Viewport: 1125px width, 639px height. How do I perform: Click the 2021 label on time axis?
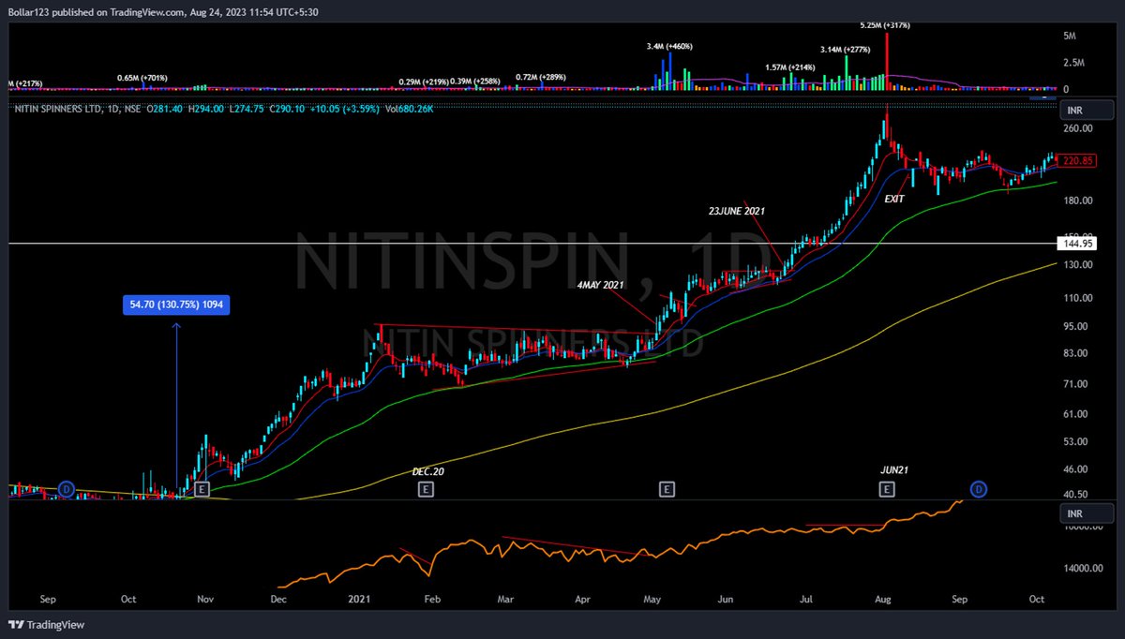(360, 598)
